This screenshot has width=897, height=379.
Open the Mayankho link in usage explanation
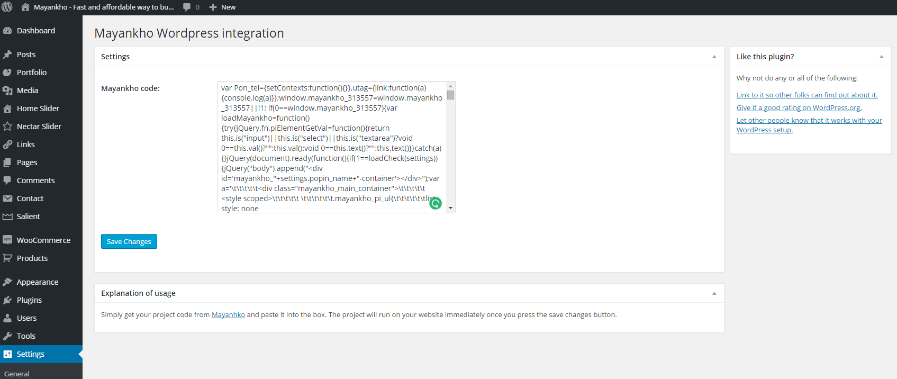(x=228, y=314)
